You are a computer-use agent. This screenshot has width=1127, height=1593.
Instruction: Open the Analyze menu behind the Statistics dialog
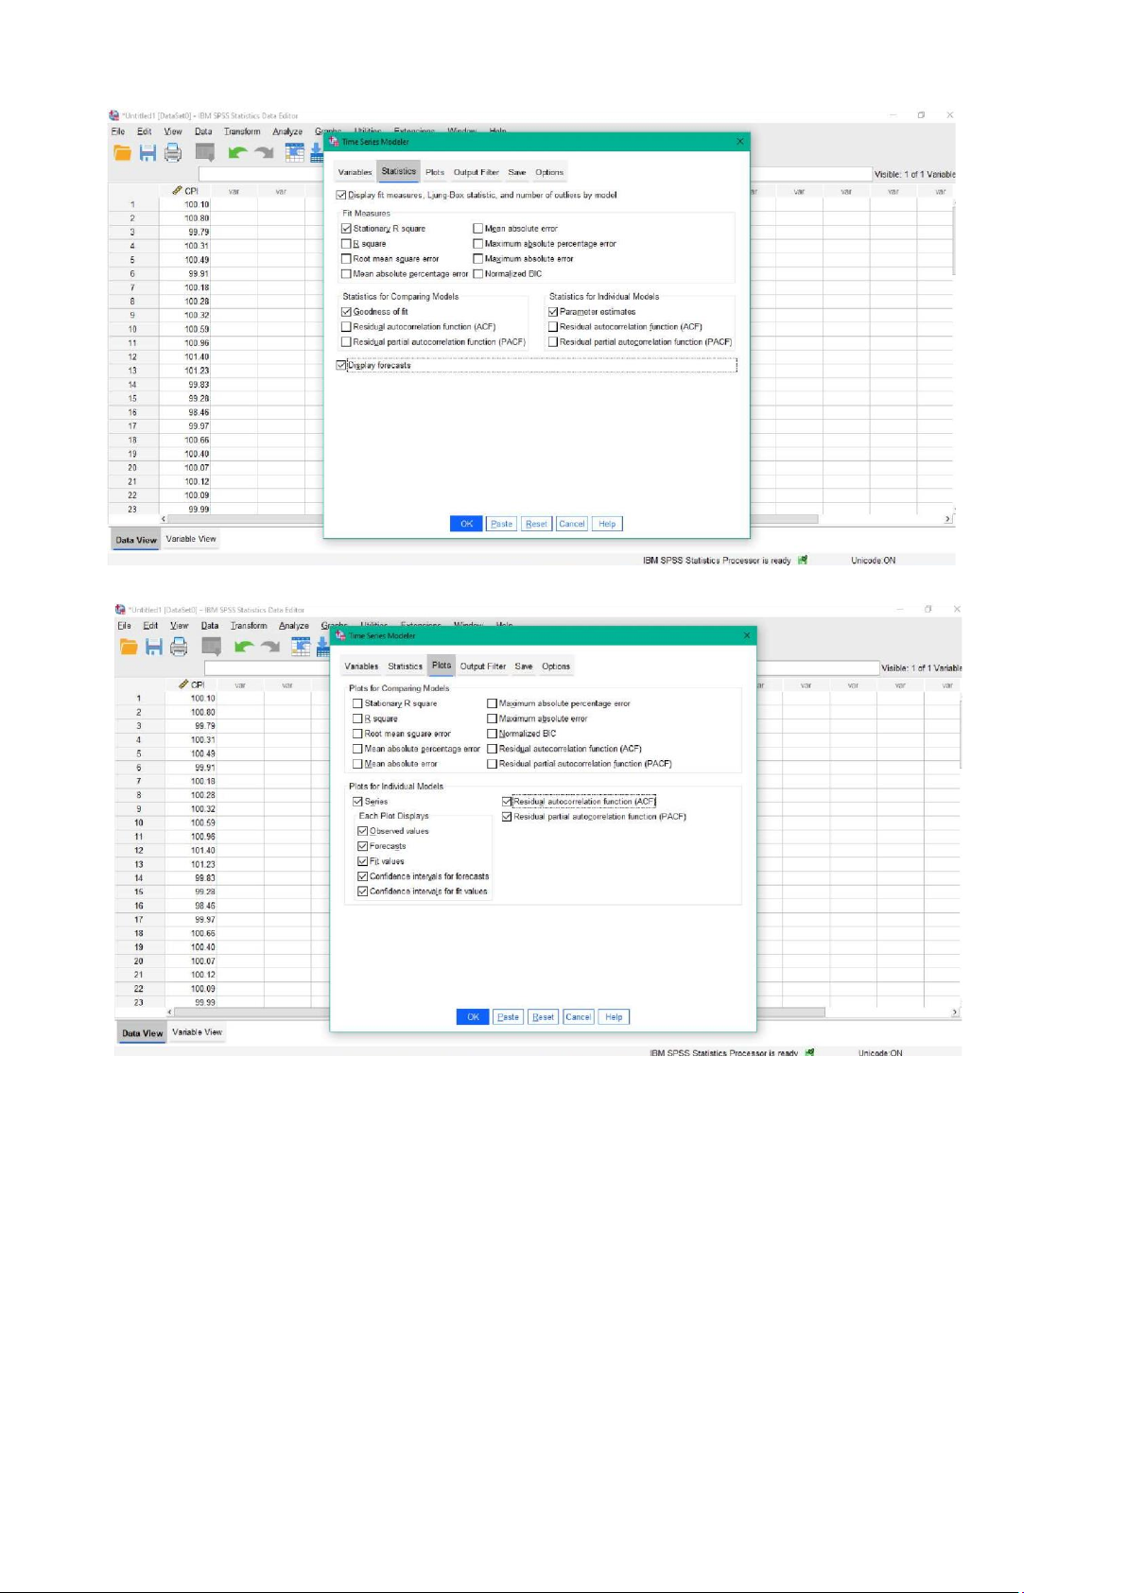[x=287, y=131]
